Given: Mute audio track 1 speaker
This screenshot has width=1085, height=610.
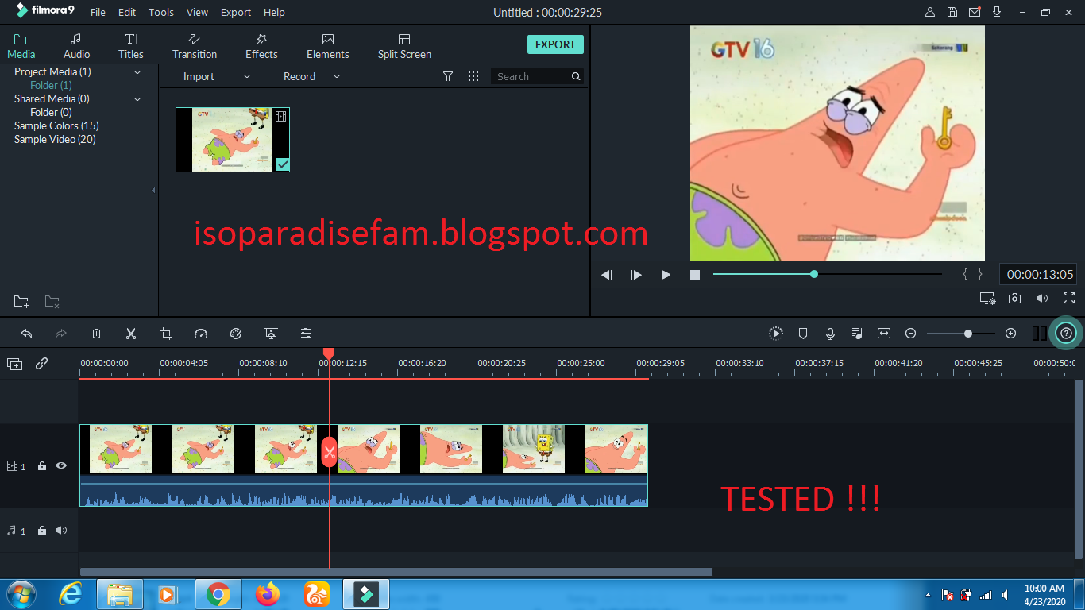Looking at the screenshot, I should pos(61,531).
